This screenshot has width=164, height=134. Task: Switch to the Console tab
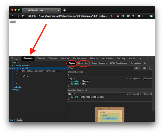click(x=41, y=58)
